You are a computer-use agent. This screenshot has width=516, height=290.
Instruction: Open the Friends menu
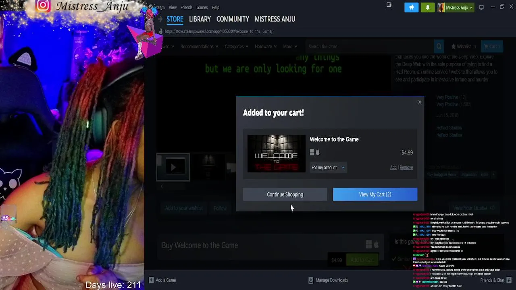coord(186,7)
